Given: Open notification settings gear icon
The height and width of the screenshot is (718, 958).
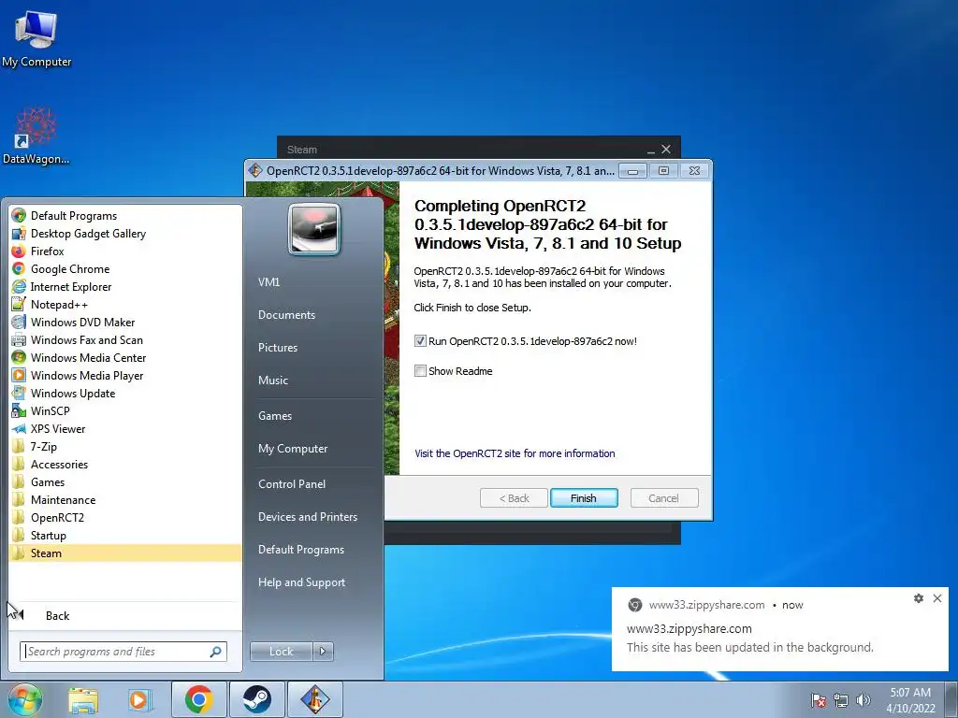Looking at the screenshot, I should point(919,598).
